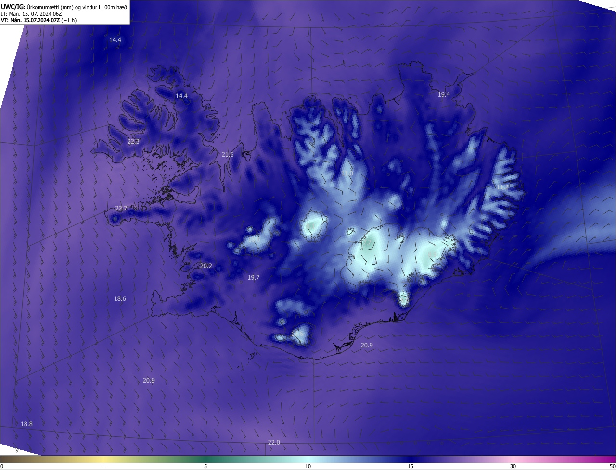Click the colorbar tick label 10
The height and width of the screenshot is (470, 616).
click(x=308, y=466)
